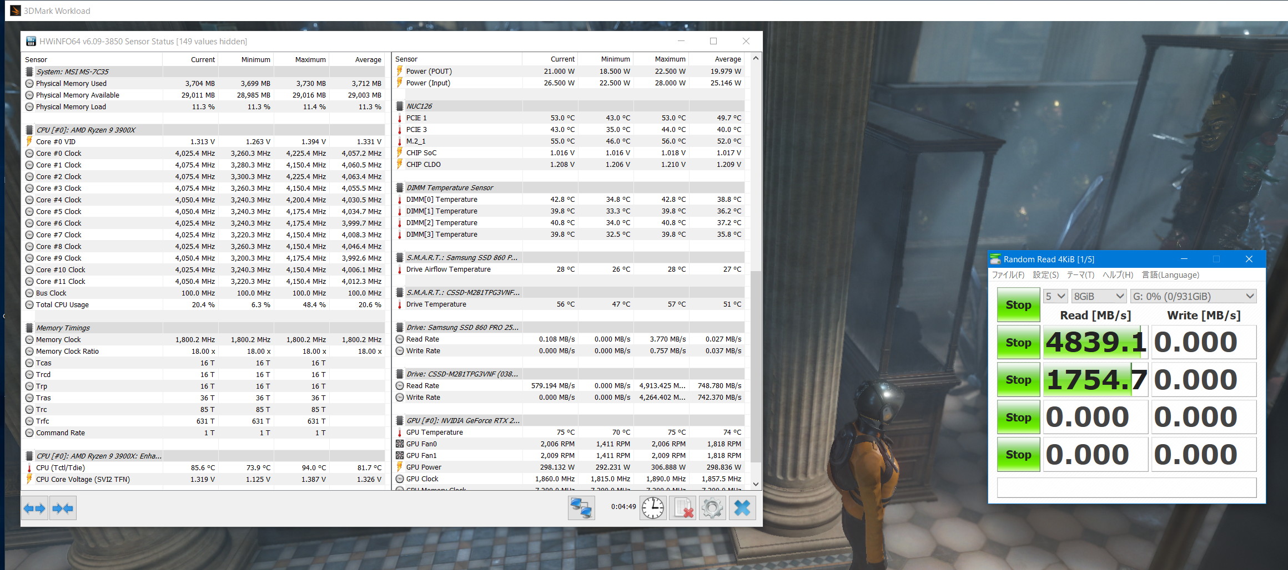The image size is (1288, 570).
Task: Click the GPU Fan0 fan icon
Action: pyautogui.click(x=400, y=444)
